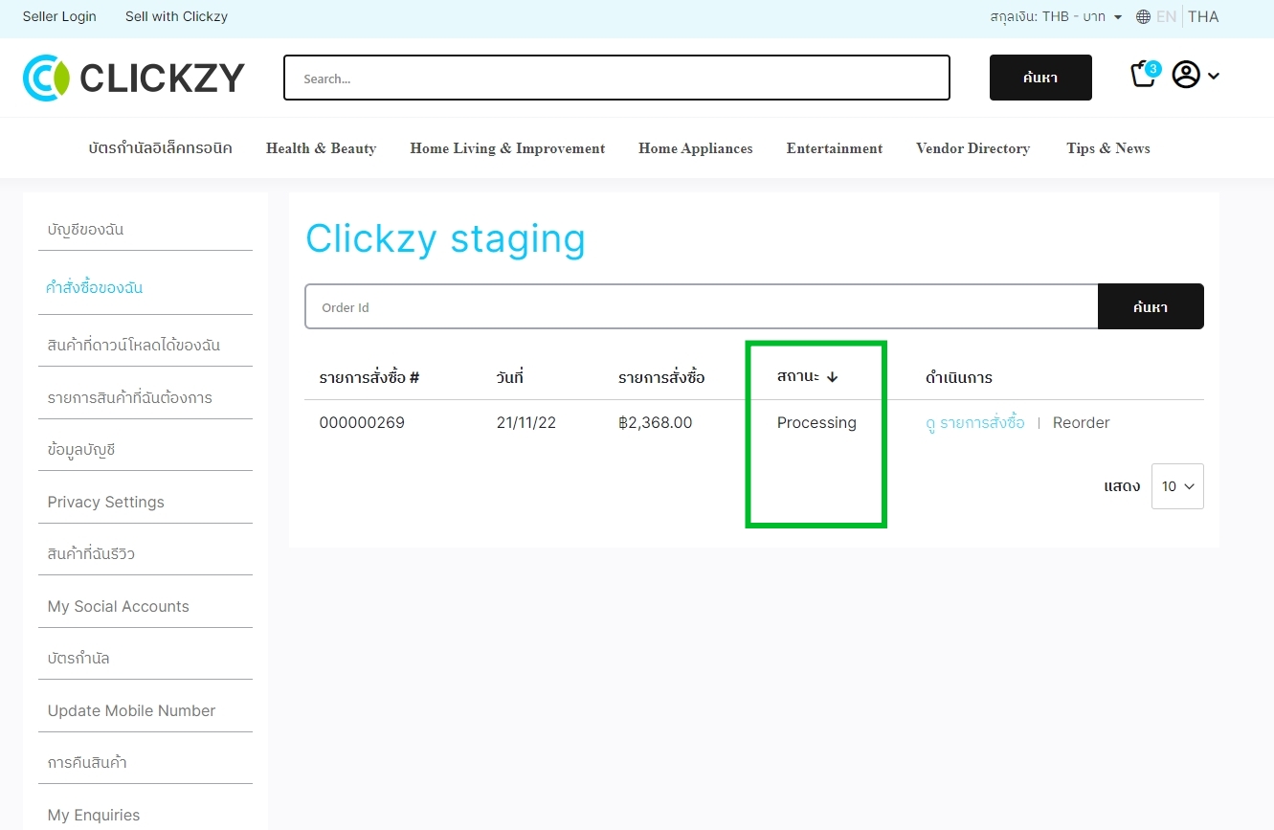
Task: Click the ค้นหา button beside top search
Action: [x=1040, y=78]
